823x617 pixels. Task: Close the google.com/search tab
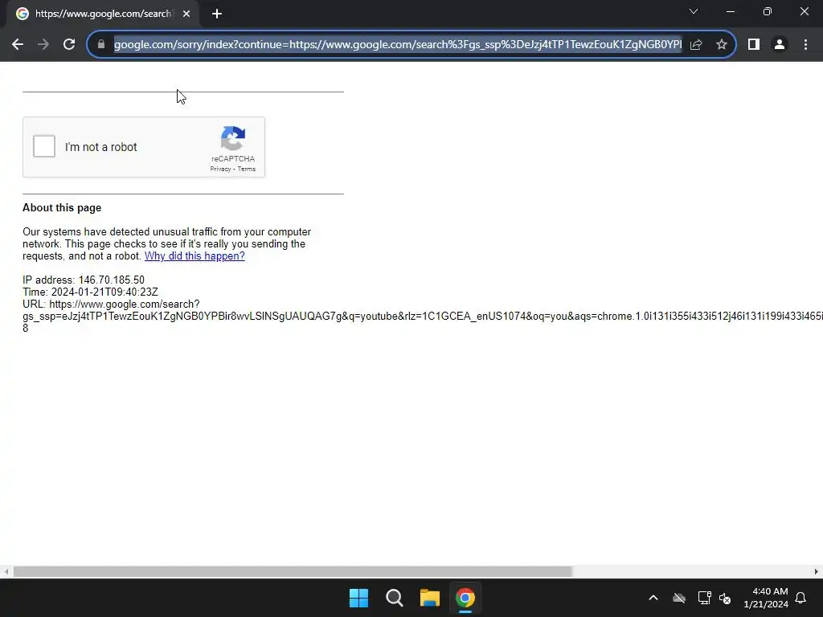(x=186, y=14)
